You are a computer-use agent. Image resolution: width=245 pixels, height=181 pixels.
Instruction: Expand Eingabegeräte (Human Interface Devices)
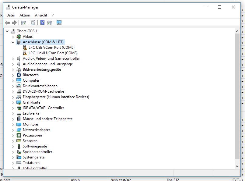tap(13, 97)
